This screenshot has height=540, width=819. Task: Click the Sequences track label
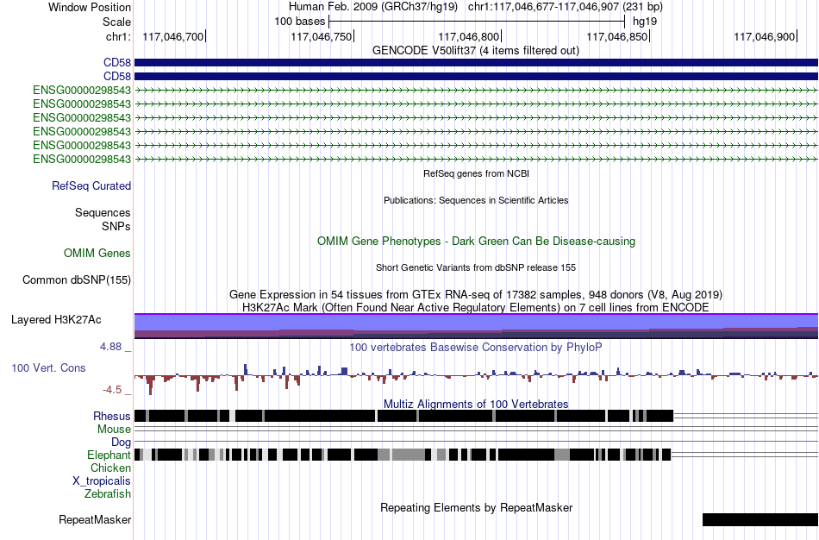(103, 213)
